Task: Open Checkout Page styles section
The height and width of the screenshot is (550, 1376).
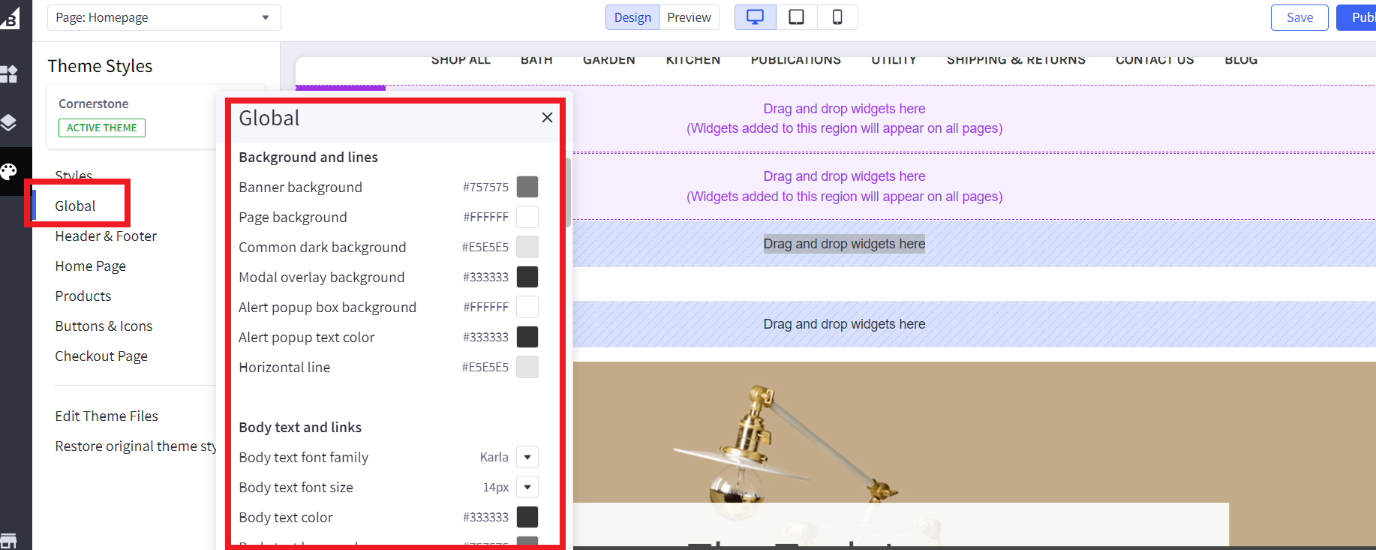Action: point(101,356)
